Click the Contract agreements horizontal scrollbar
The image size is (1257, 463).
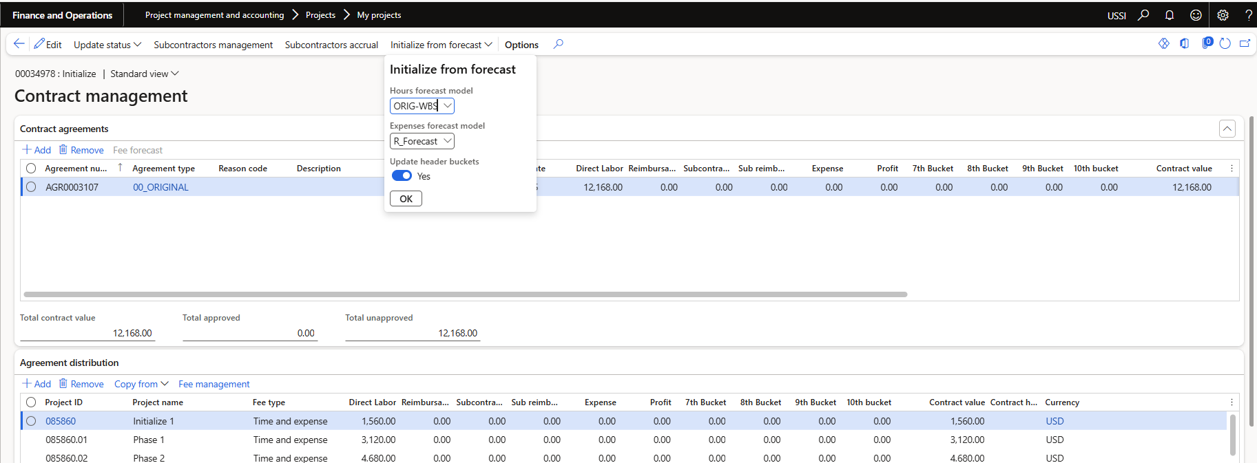[465, 294]
